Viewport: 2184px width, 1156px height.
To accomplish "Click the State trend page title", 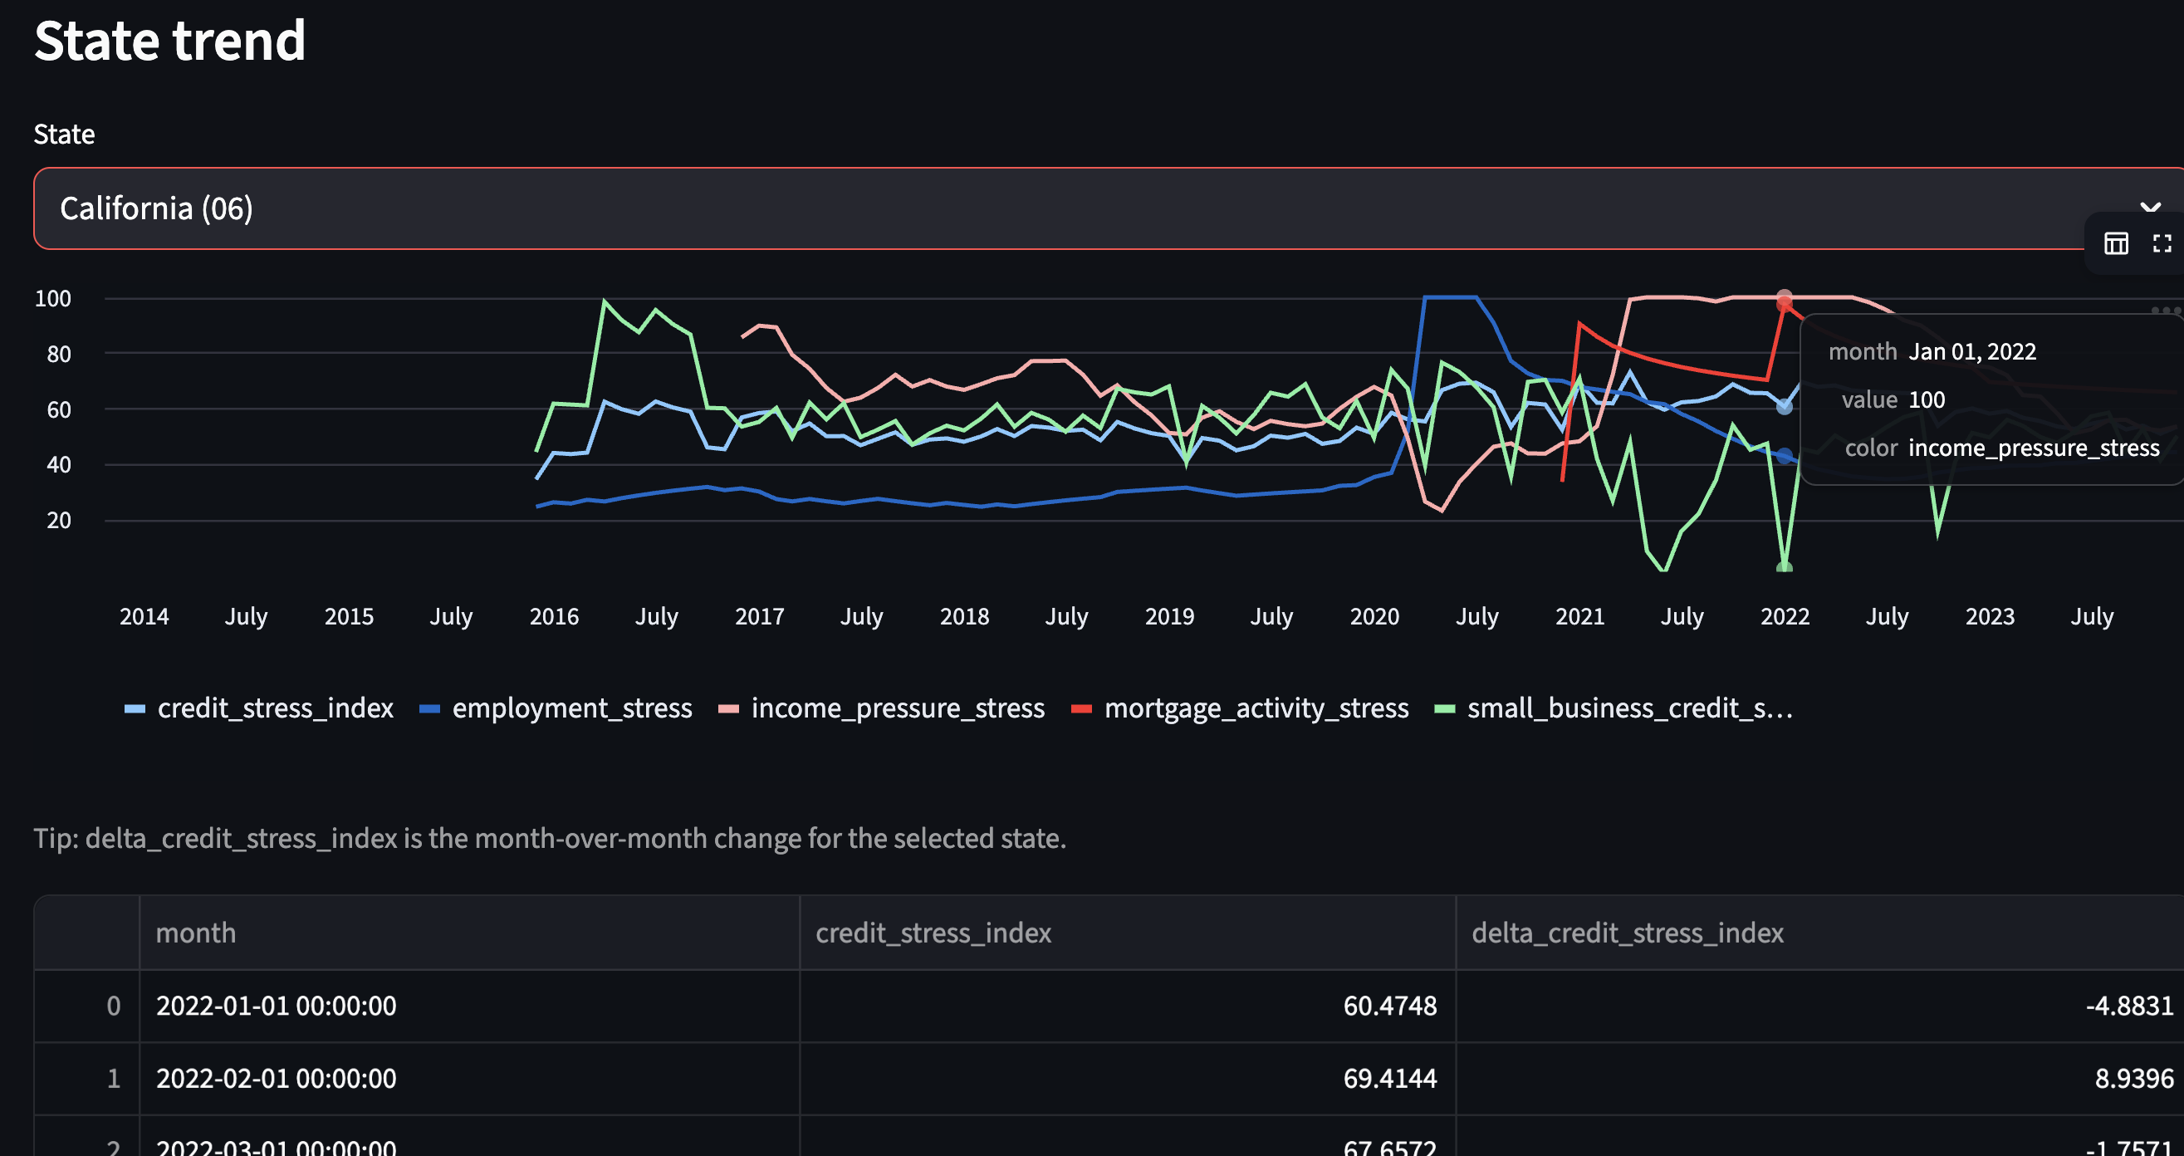I will point(170,40).
